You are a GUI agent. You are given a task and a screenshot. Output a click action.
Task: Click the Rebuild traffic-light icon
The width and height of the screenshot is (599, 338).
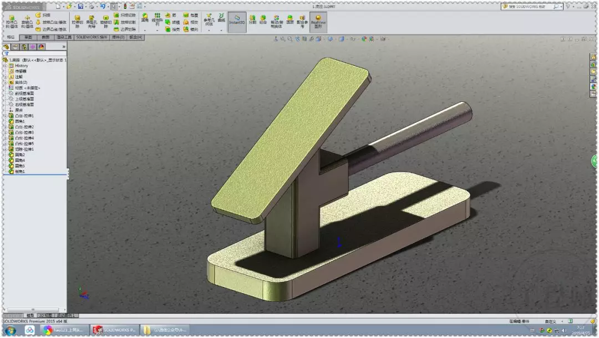125,7
